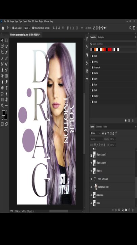Viewport: 137px width, 245px height.
Task: Toggle the Auto-Select checkbox
Action: pyautogui.click(x=13, y=28)
